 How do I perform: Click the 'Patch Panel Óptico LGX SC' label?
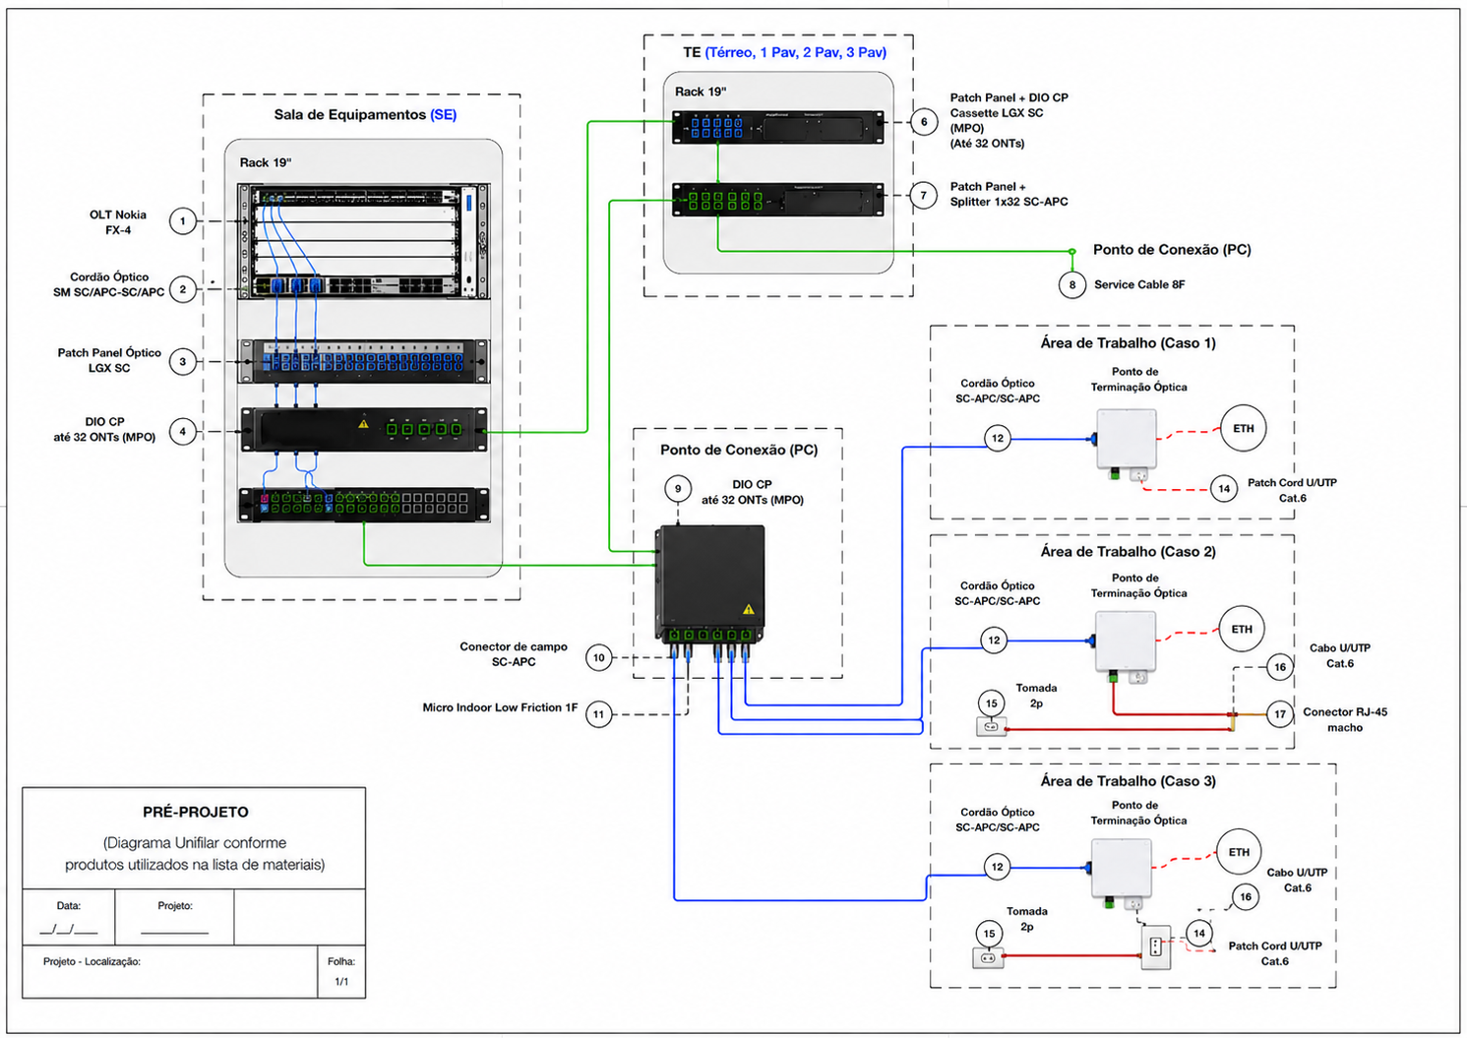pyautogui.click(x=109, y=360)
